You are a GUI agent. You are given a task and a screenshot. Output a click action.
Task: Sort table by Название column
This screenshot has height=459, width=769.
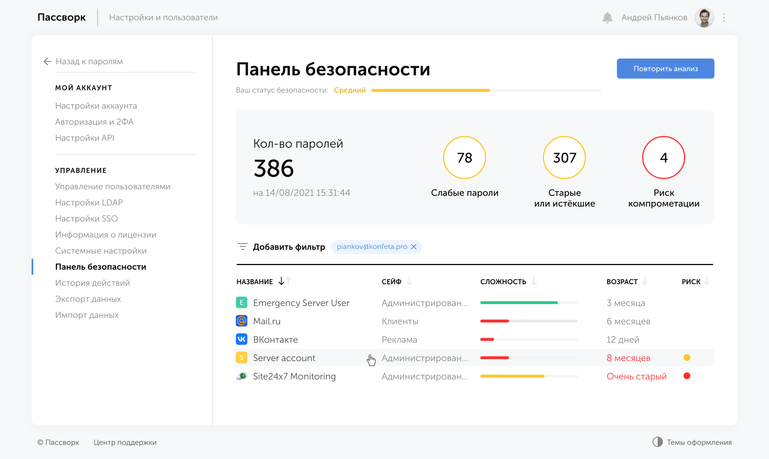point(255,282)
